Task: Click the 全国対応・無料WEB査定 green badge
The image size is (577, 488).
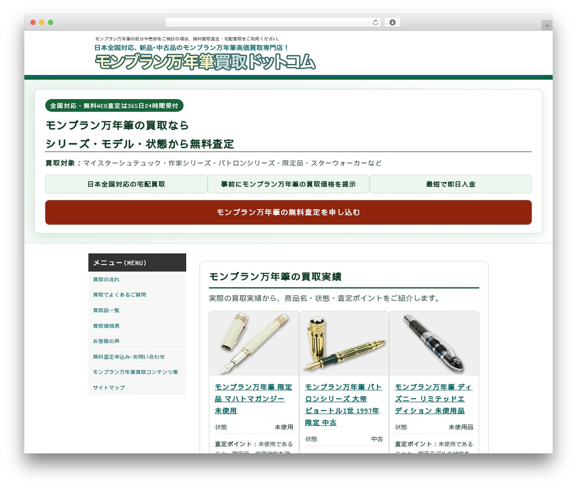Action: 114,106
